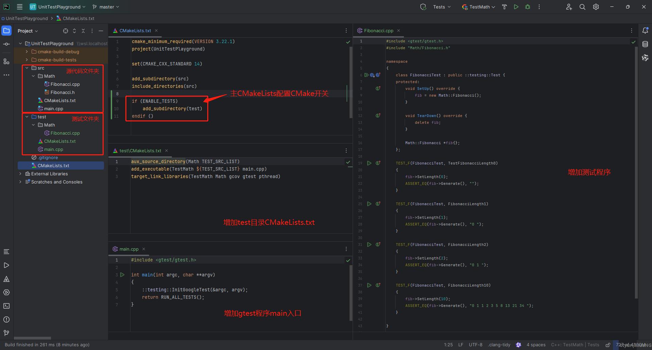Select the root CMakeLists.txt tree item
The width and height of the screenshot is (652, 350).
(61, 166)
